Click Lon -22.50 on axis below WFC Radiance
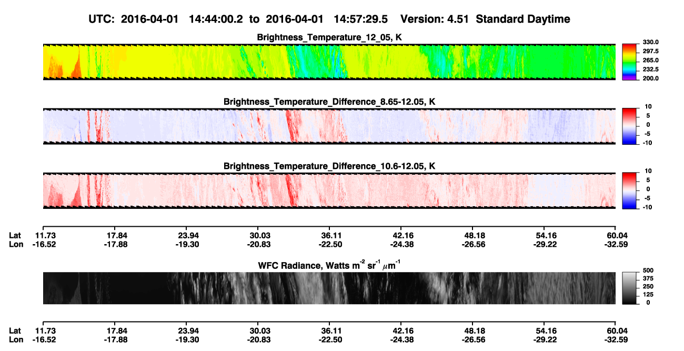The image size is (684, 351). coord(329,339)
